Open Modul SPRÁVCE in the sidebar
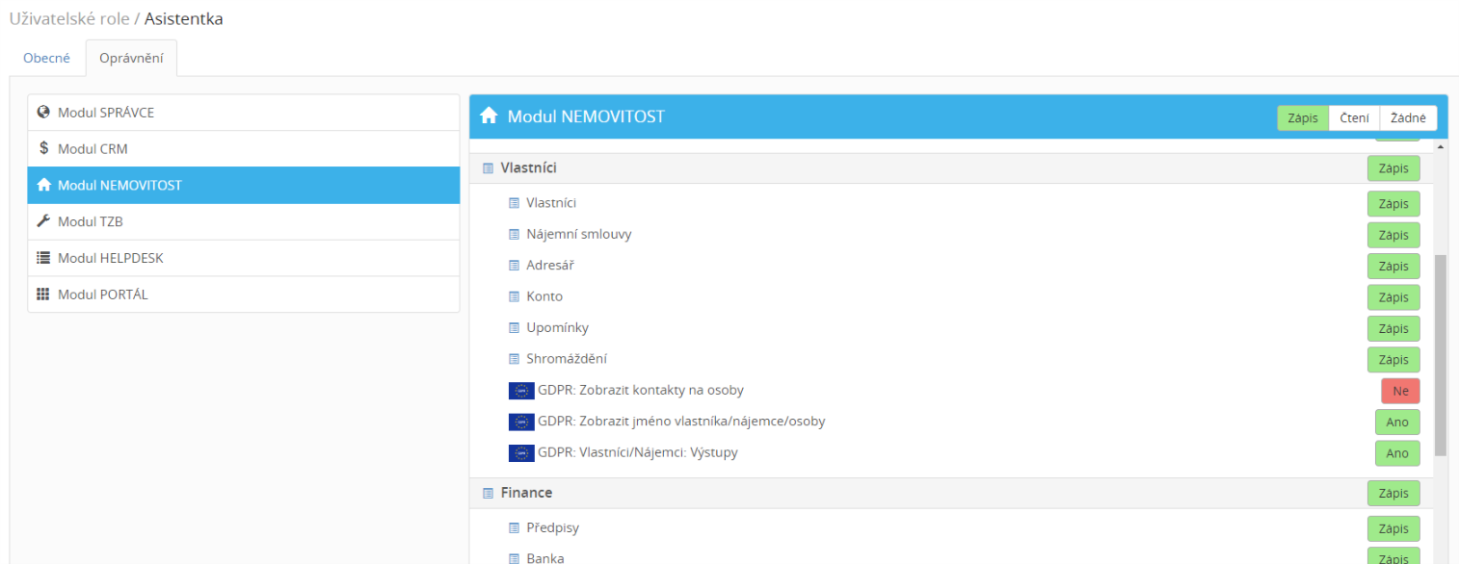The image size is (1459, 564). coord(244,113)
